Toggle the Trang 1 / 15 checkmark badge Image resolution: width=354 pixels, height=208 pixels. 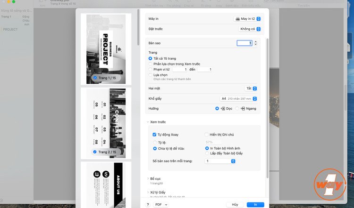[95, 78]
